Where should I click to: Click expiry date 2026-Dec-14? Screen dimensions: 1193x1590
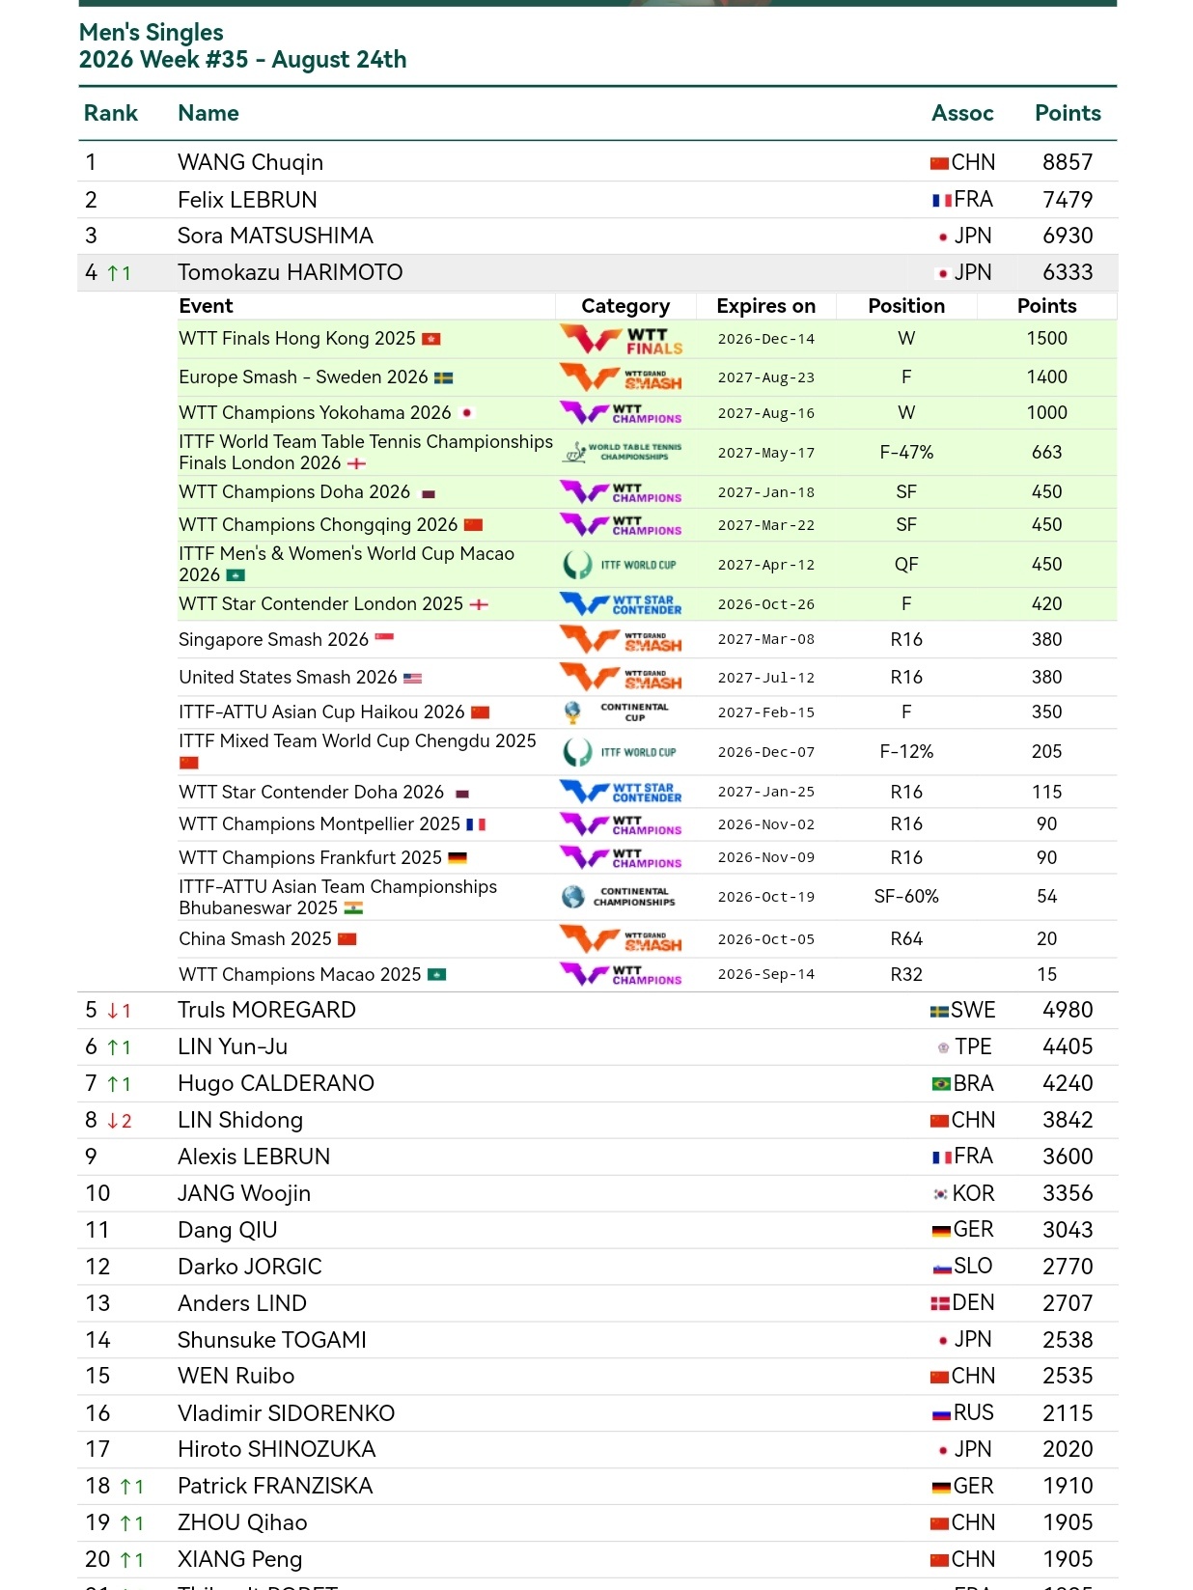click(766, 340)
